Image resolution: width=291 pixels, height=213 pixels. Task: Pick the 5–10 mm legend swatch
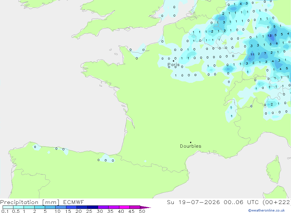tap(50, 207)
